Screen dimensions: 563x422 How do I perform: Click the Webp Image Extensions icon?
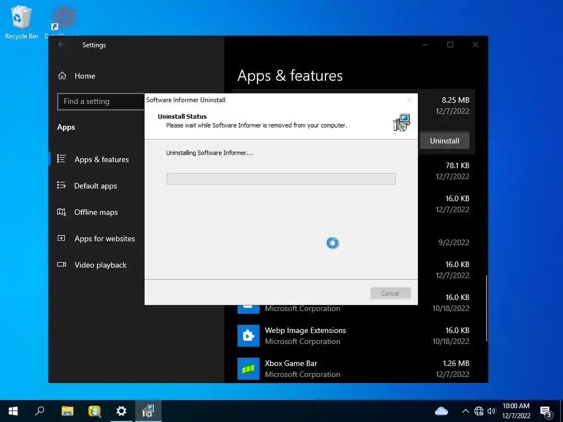point(248,336)
